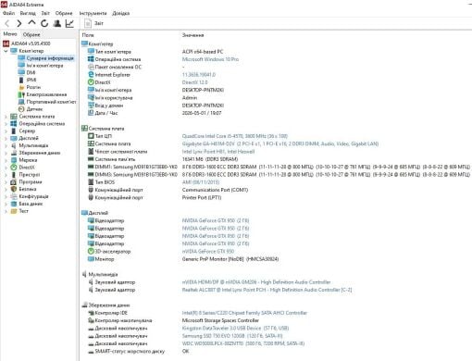Click the Internet Explorer row icon
This screenshot has width=472, height=361.
click(x=91, y=75)
